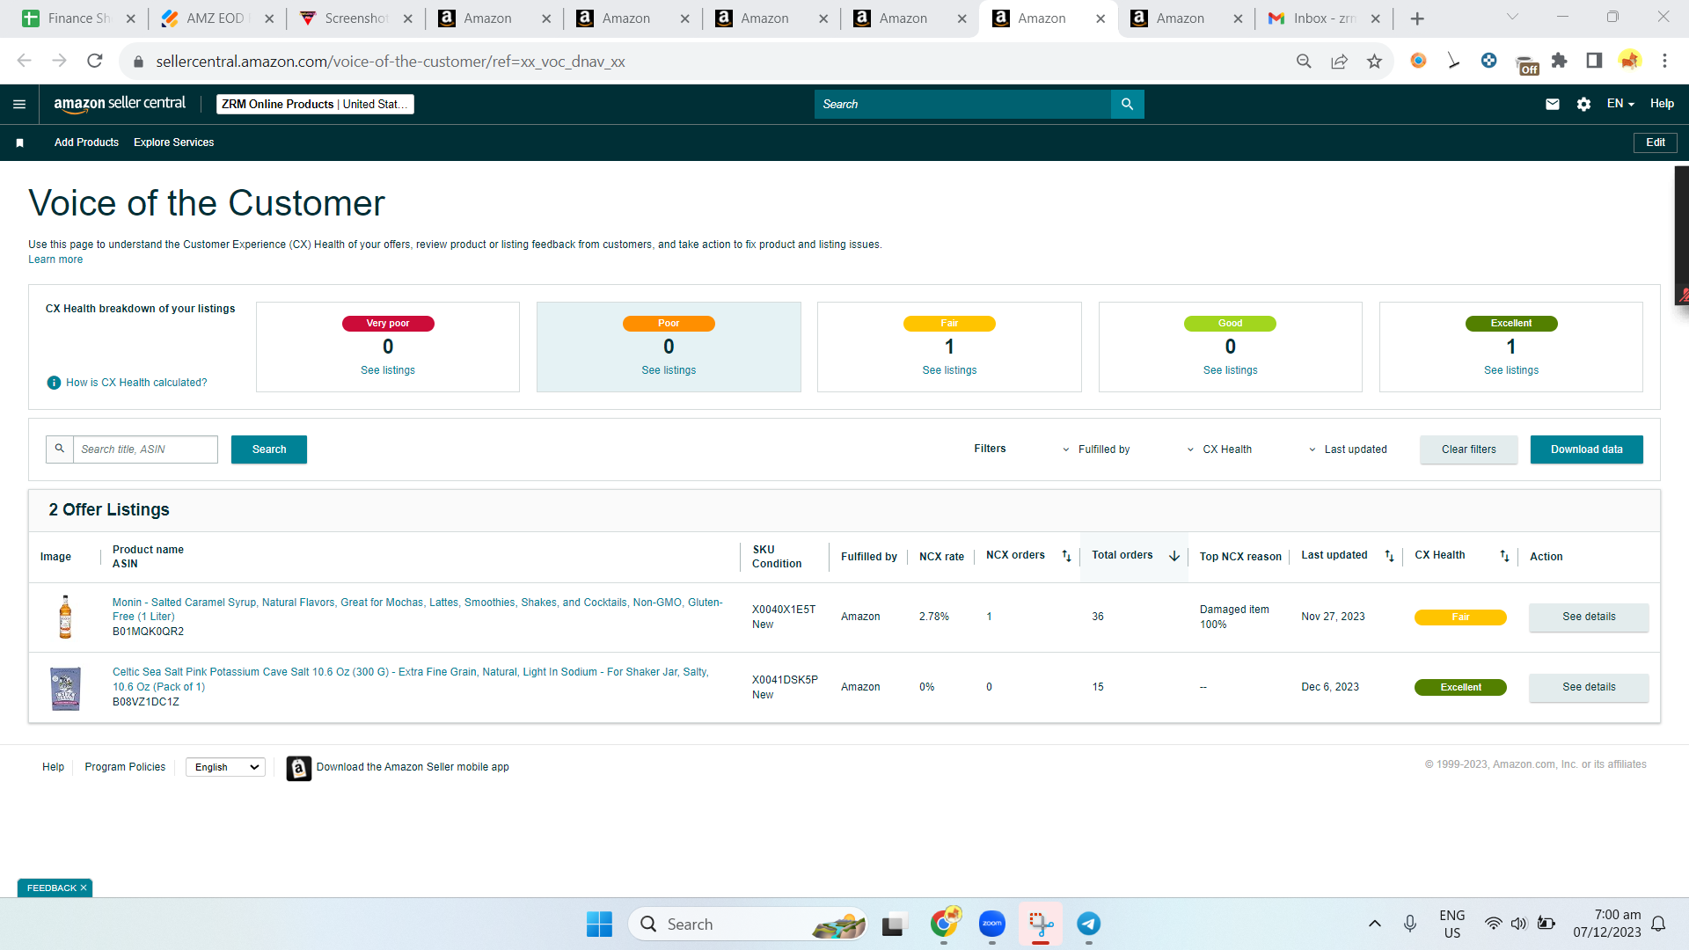Screen dimensions: 1689x950
Task: Open Program Policies in the footer
Action: pos(125,767)
